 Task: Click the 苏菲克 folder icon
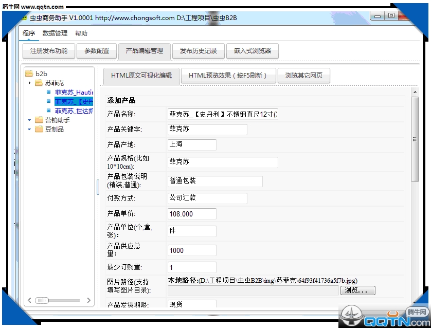[39, 83]
